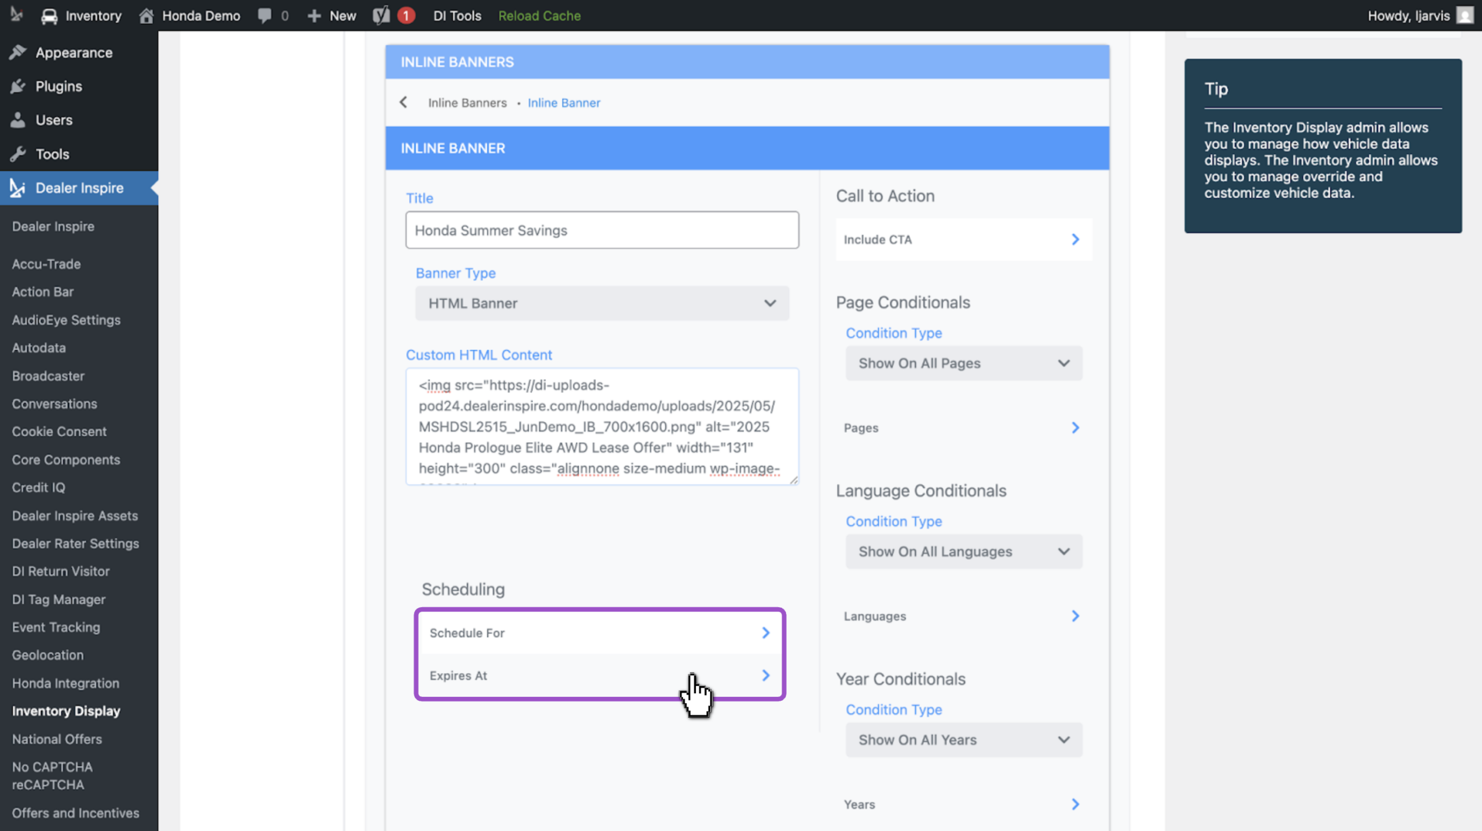Image resolution: width=1482 pixels, height=831 pixels.
Task: Expand the Include CTA option
Action: [964, 240]
